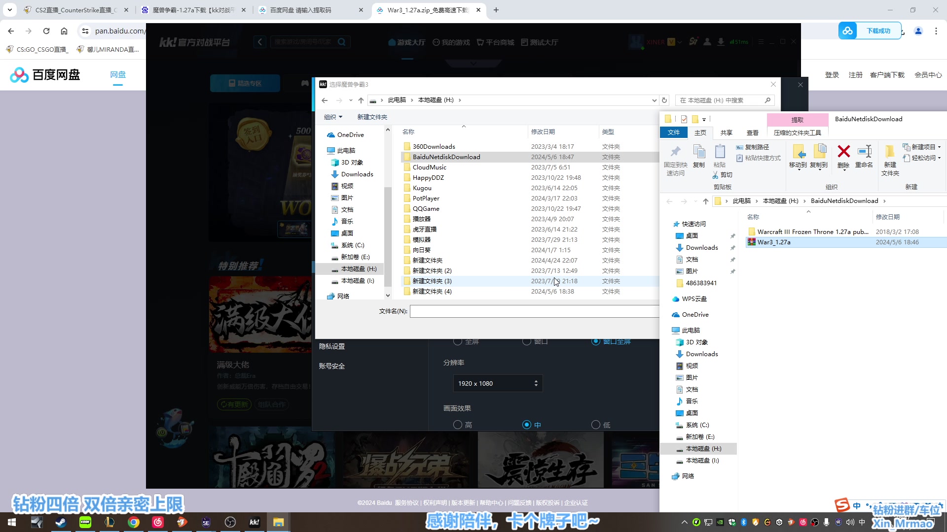Image resolution: width=947 pixels, height=532 pixels.
Task: Click Copy path in Explorer ribbon
Action: (753, 147)
